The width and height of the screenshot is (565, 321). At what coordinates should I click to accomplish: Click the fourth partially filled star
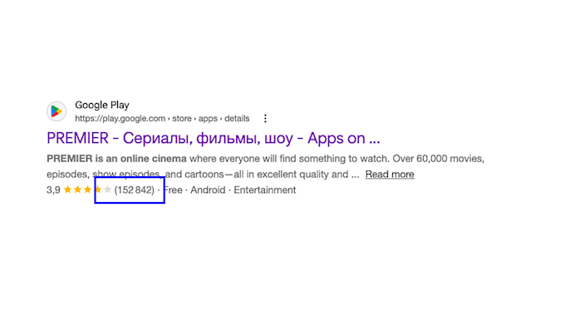pyautogui.click(x=98, y=190)
